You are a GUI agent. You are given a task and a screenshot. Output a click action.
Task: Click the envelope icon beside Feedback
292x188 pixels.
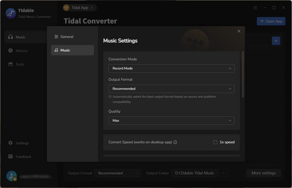pos(10,157)
